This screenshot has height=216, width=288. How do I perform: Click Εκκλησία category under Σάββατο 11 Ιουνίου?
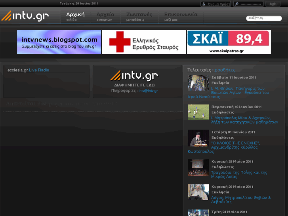click(220, 83)
